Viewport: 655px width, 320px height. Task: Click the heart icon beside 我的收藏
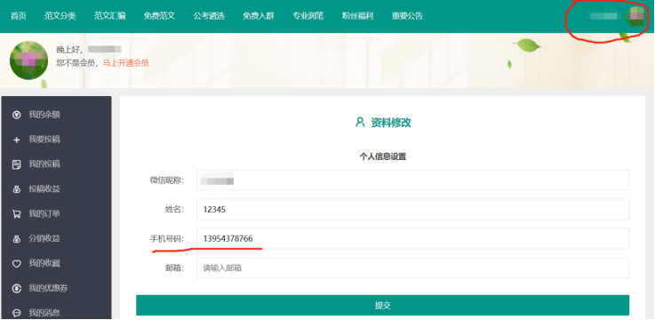[x=17, y=264]
